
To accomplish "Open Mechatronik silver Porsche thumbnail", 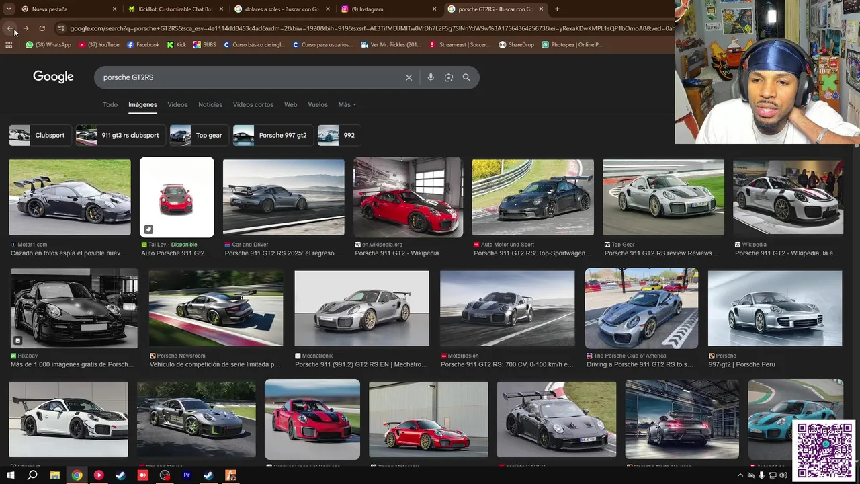I will 361,308.
